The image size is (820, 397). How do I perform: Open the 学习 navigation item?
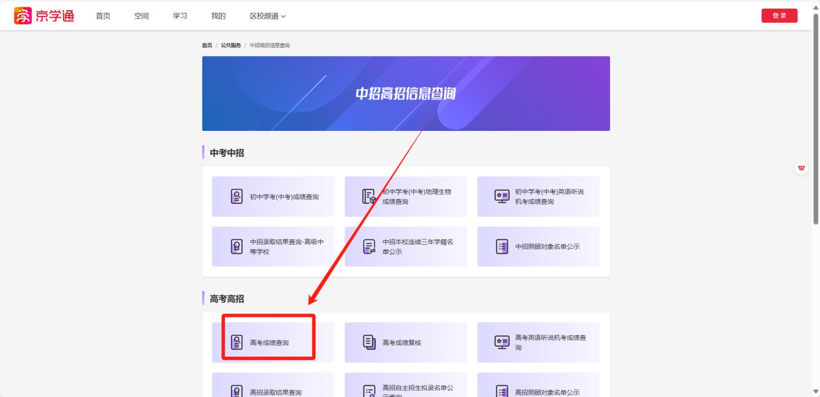point(180,16)
